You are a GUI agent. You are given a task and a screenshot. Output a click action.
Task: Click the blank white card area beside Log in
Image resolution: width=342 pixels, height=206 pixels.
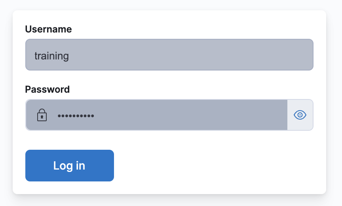pyautogui.click(x=218, y=166)
